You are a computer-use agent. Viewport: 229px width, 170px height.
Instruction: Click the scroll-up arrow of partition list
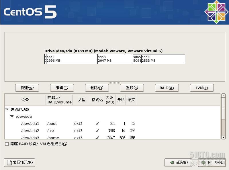pyautogui.click(x=223, y=96)
